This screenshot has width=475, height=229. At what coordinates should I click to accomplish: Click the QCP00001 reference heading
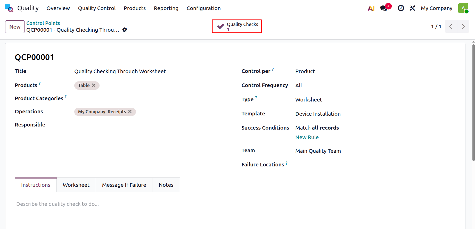(34, 57)
